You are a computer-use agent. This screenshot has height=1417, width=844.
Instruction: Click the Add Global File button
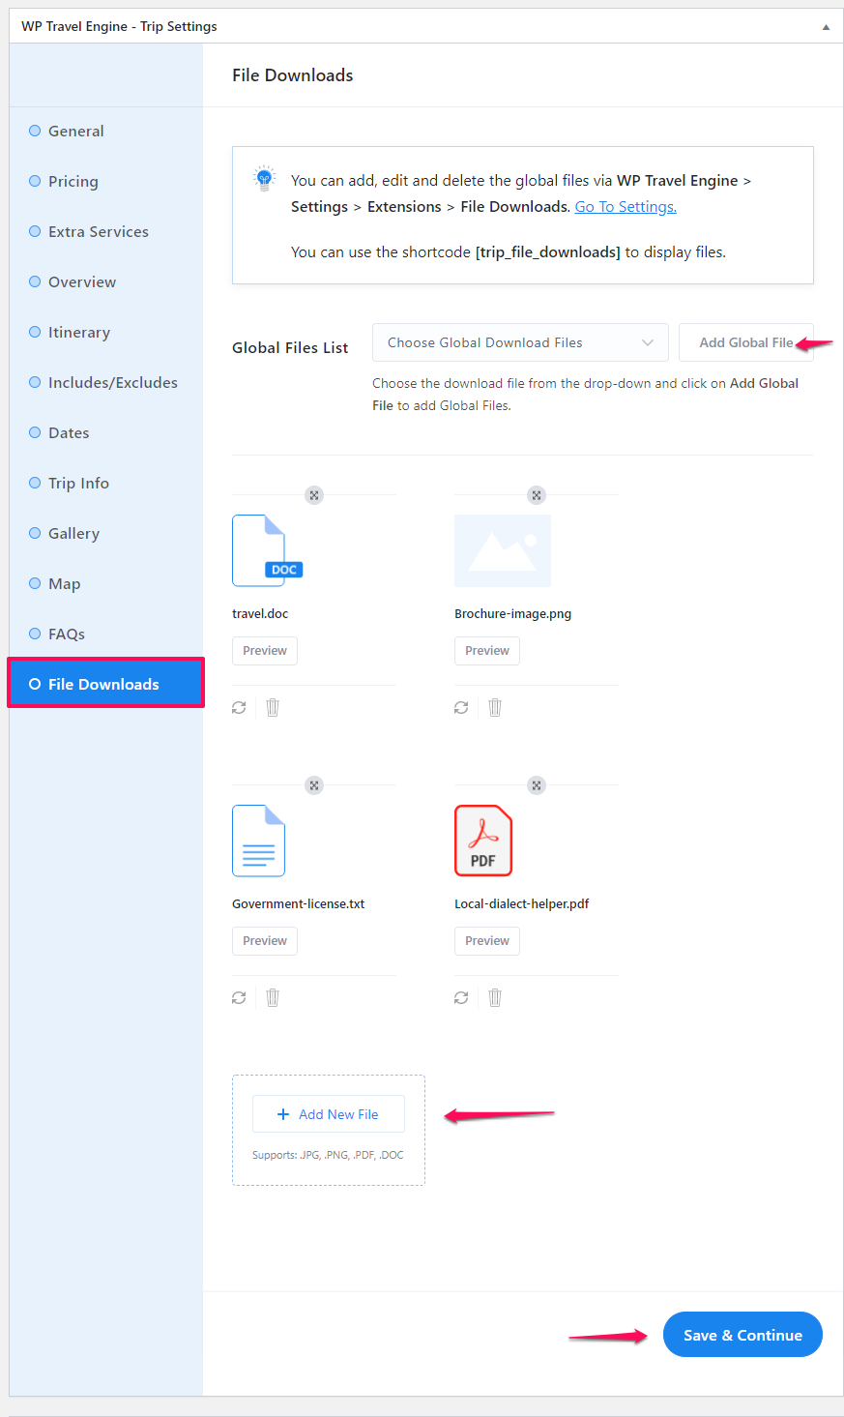[746, 342]
